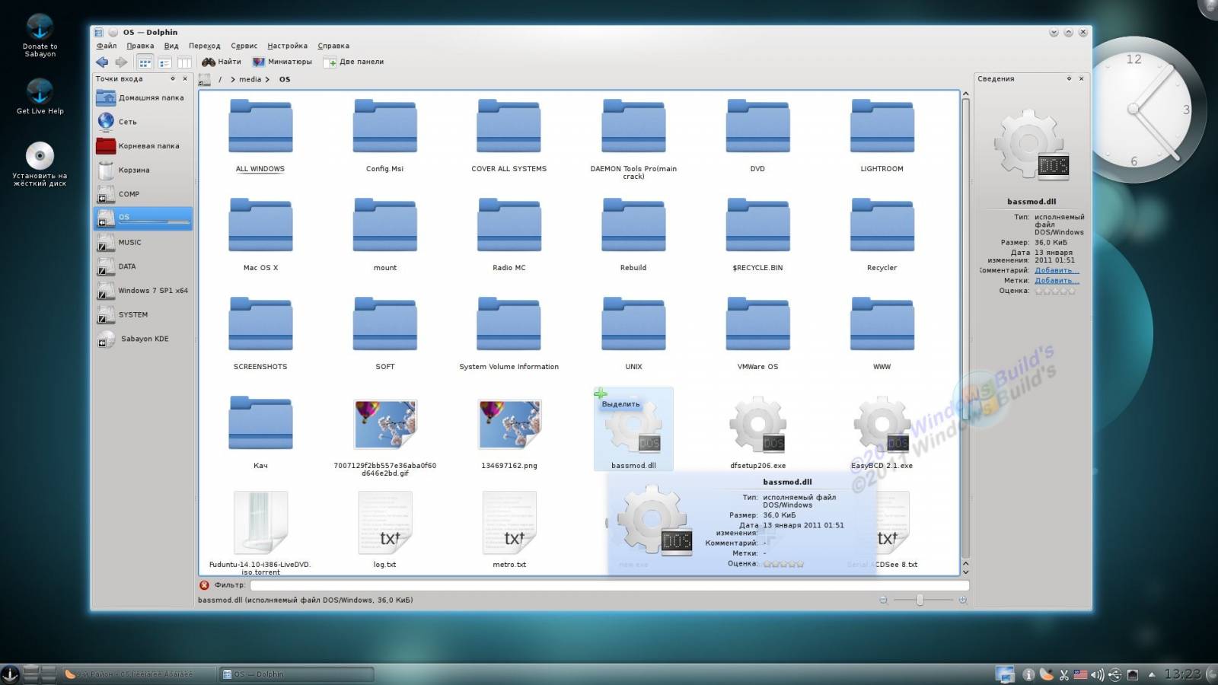Open Корневая папка in the places panel
The image size is (1218, 685).
click(143, 145)
